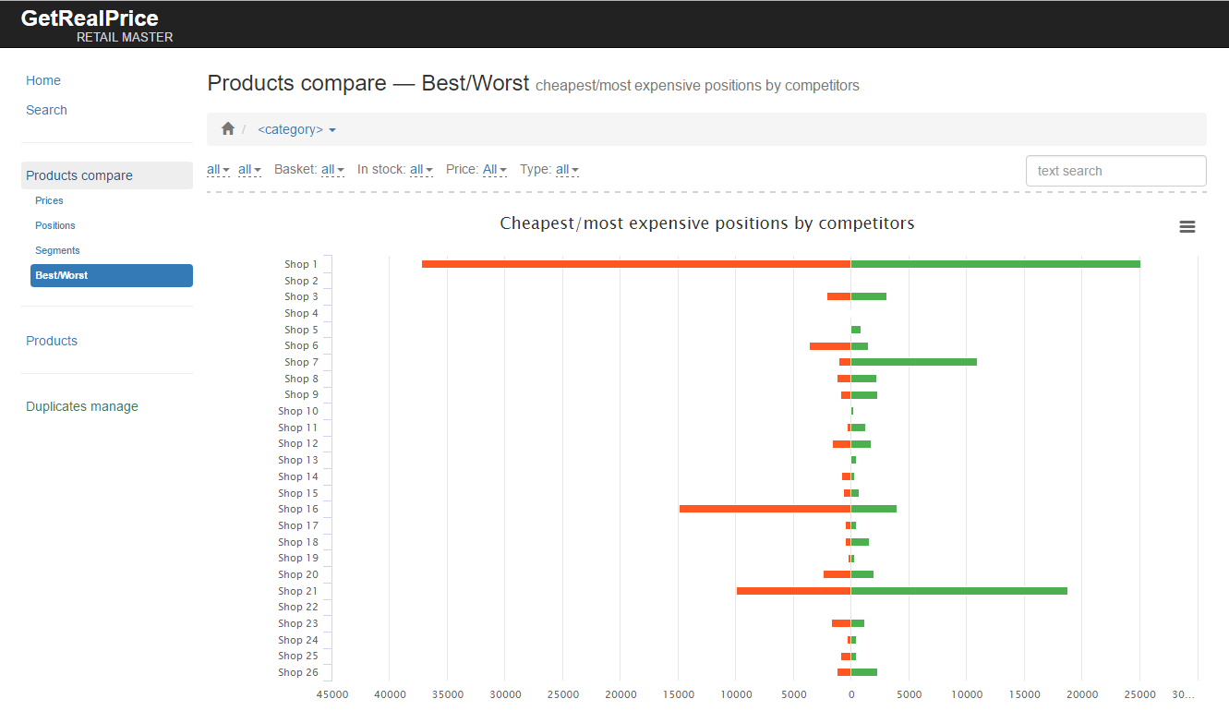The image size is (1229, 723).
Task: Select the Best/Worst active tab
Action: click(x=112, y=275)
